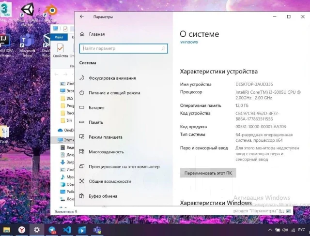Open Режим планшета settings

(101, 137)
